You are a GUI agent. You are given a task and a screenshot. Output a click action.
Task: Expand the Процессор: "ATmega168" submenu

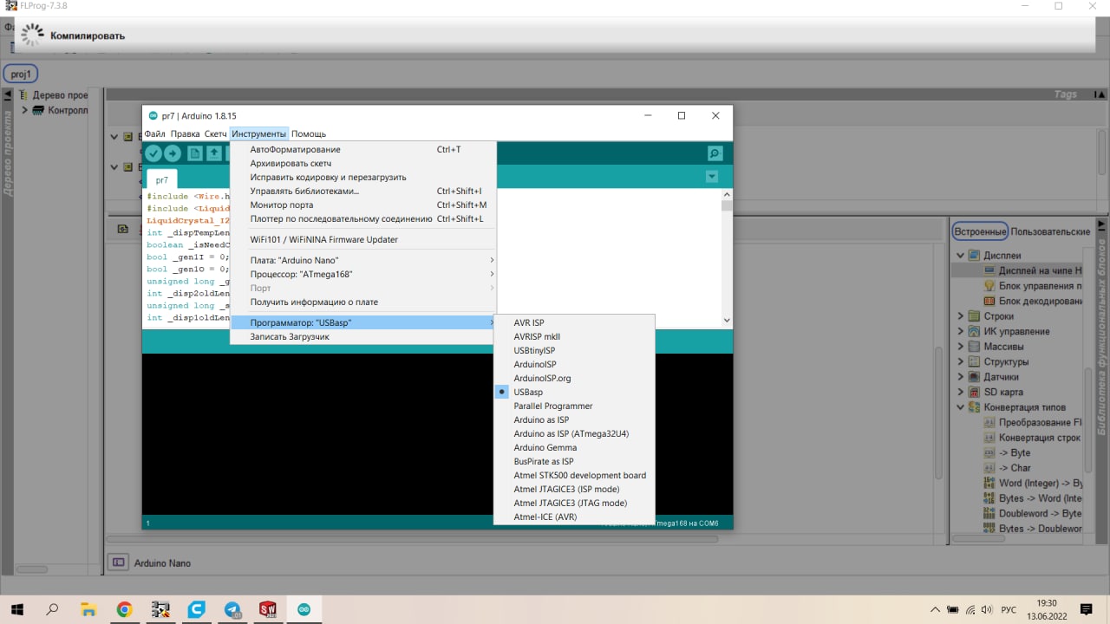363,274
